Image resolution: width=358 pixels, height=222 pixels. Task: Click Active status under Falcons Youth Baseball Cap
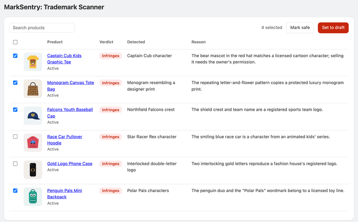[x=53, y=122]
